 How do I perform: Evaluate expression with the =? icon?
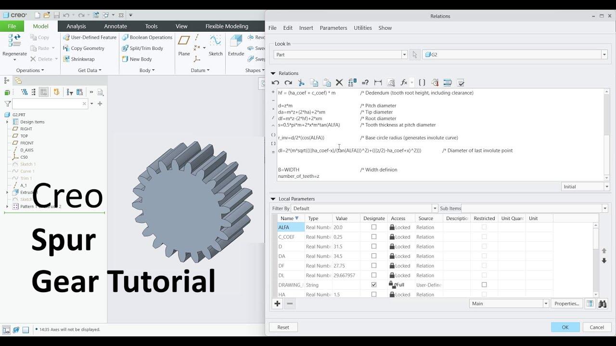365,83
